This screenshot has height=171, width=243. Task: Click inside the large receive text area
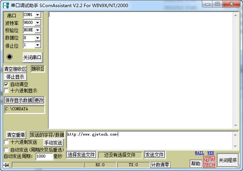(140, 70)
